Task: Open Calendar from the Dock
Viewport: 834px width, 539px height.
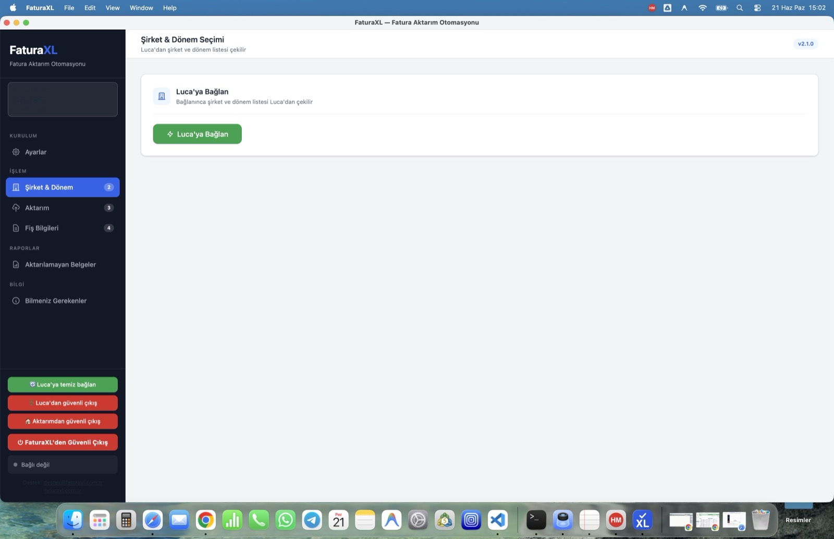Action: pos(339,520)
